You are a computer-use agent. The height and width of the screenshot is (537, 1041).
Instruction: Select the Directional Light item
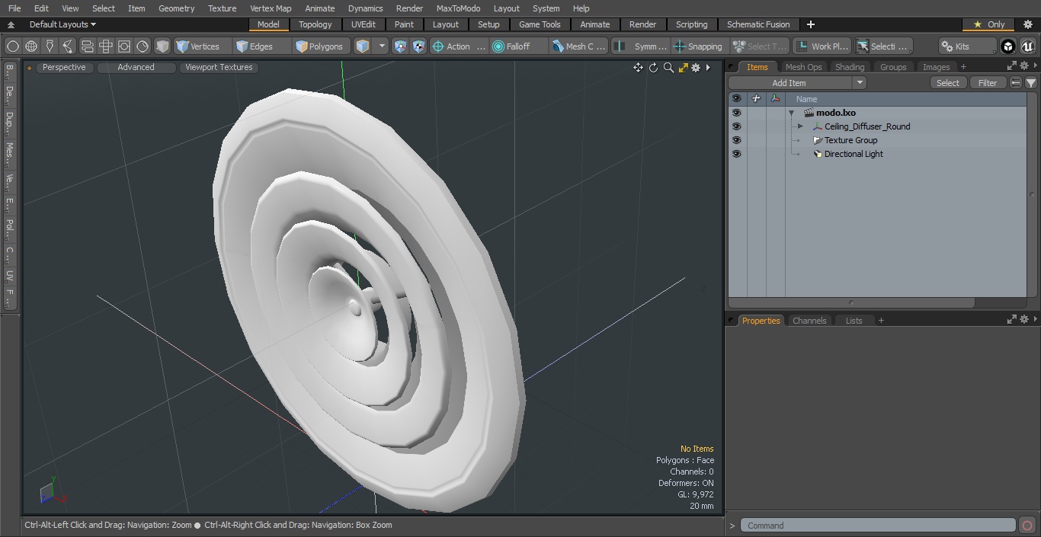tap(854, 154)
